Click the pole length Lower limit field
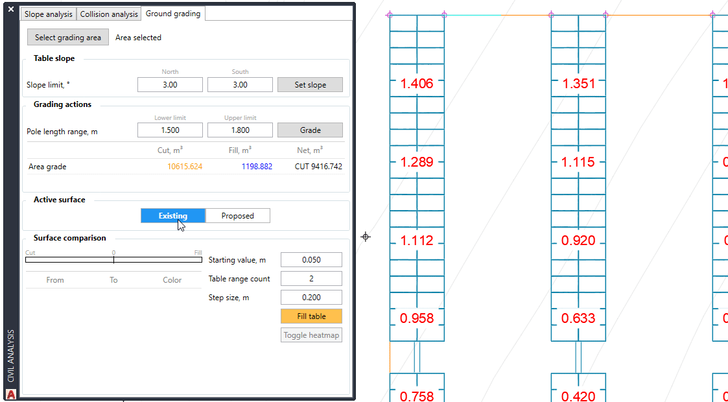Image resolution: width=728 pixels, height=402 pixels. pyautogui.click(x=170, y=130)
